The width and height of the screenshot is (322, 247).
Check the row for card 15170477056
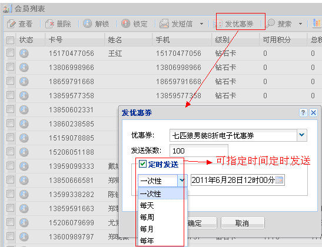[x=10, y=53]
